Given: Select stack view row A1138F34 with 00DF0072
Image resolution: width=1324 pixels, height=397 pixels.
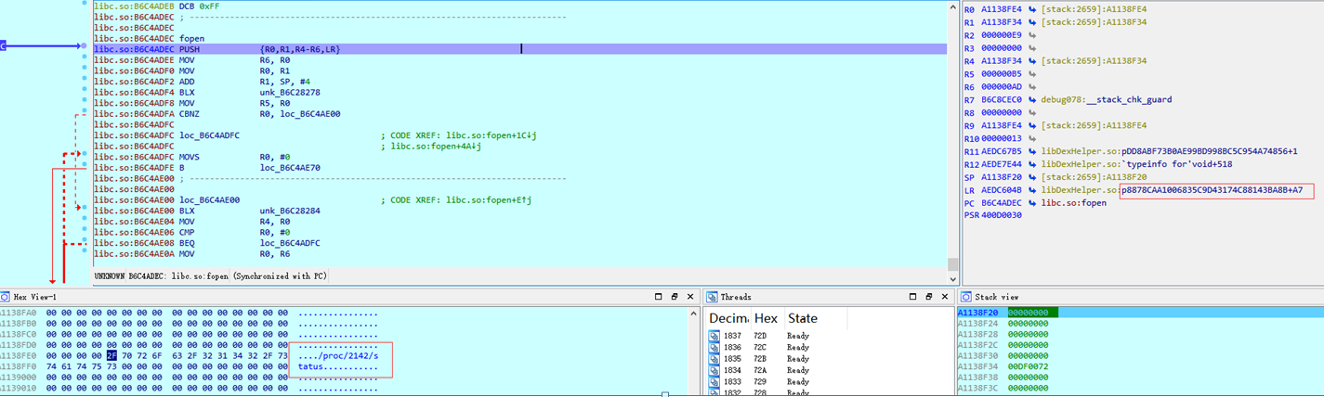Looking at the screenshot, I should (x=1140, y=367).
